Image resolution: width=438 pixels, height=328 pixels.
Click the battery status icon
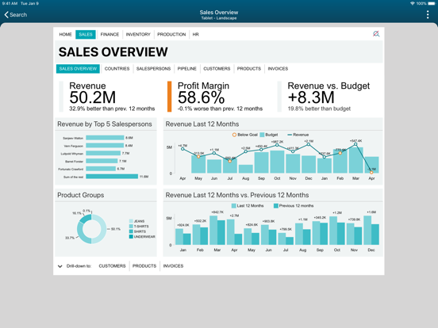432,3
